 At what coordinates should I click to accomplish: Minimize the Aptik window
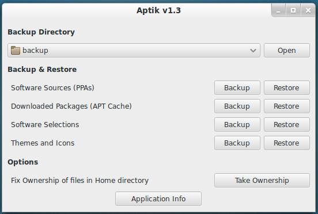[278, 10]
